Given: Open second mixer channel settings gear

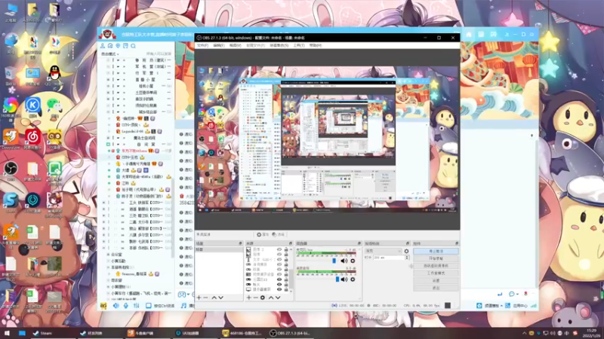Looking at the screenshot, I should click(x=353, y=279).
